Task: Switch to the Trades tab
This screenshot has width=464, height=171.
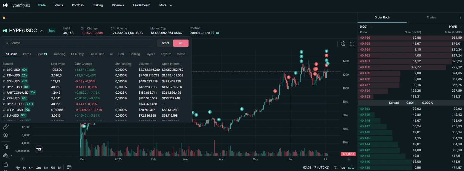Action: tap(431, 18)
